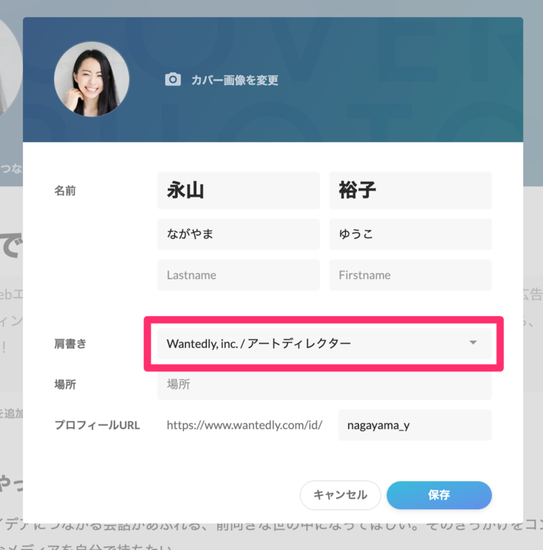Click the ゆうこ furigana field

(410, 234)
